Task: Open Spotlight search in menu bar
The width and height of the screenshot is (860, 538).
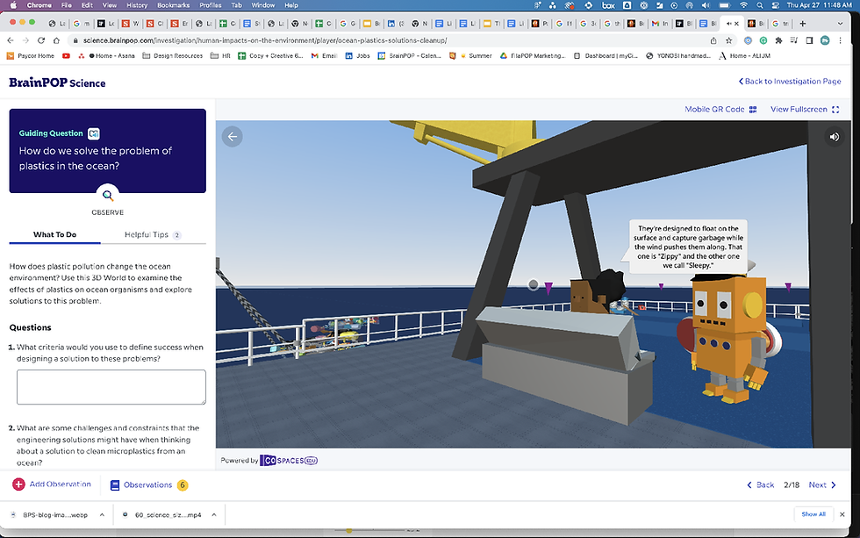Action: point(760,5)
